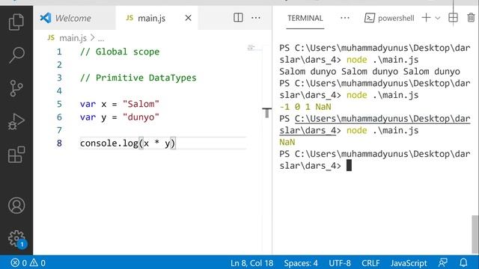
Task: Split the editor to the right
Action: point(238,18)
